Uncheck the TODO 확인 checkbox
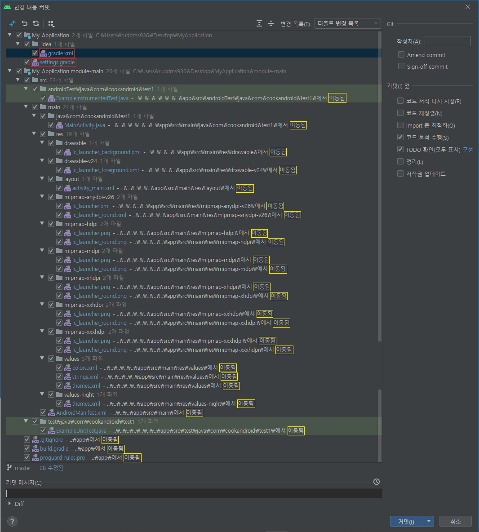479x532 pixels. [x=400, y=150]
